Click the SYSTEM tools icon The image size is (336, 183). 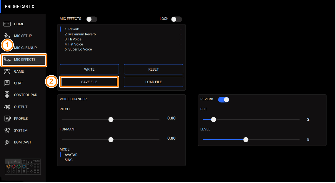[7, 130]
